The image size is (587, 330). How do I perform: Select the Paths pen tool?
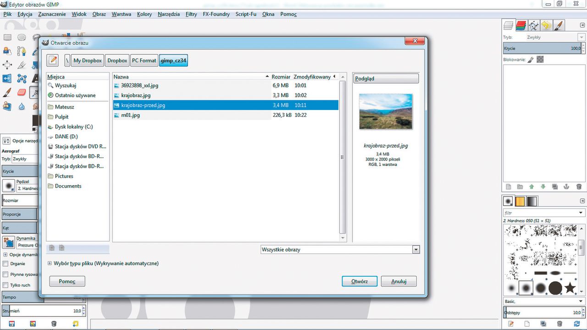point(22,51)
